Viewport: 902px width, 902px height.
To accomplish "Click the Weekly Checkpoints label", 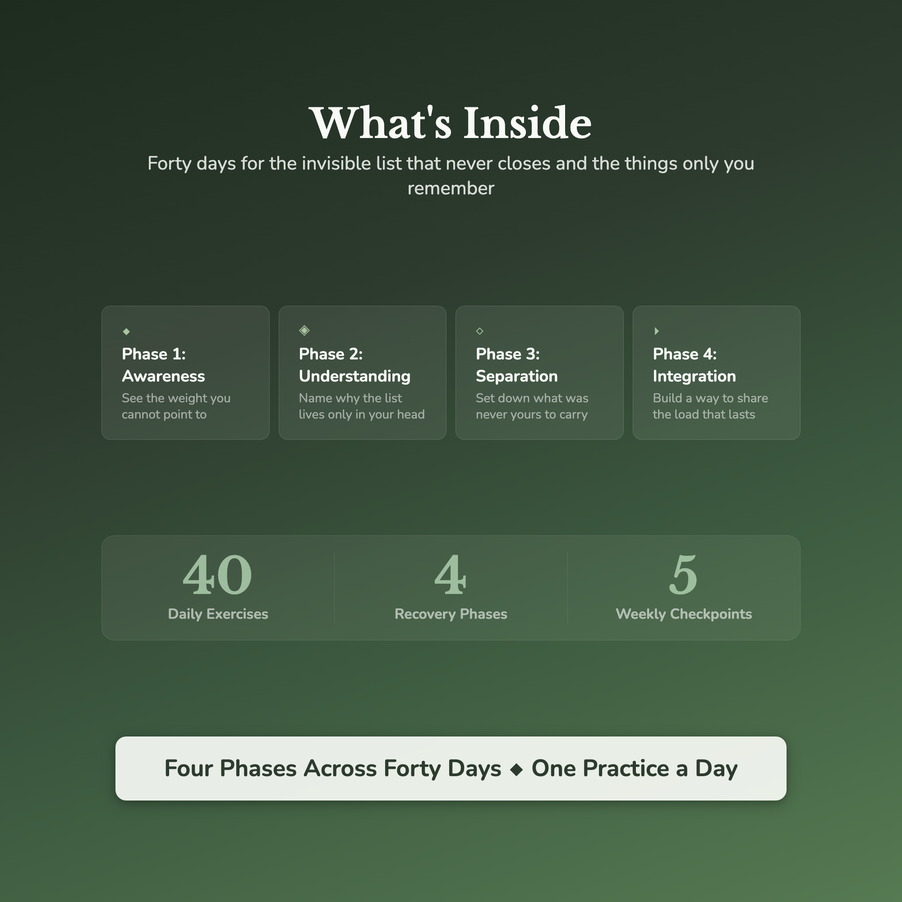I will pyautogui.click(x=684, y=614).
